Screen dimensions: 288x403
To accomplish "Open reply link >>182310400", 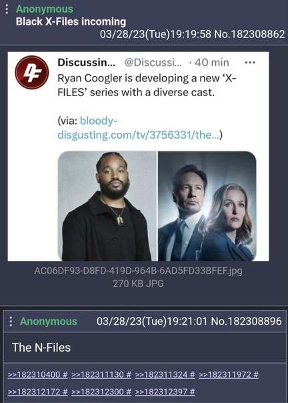I will pos(34,374).
